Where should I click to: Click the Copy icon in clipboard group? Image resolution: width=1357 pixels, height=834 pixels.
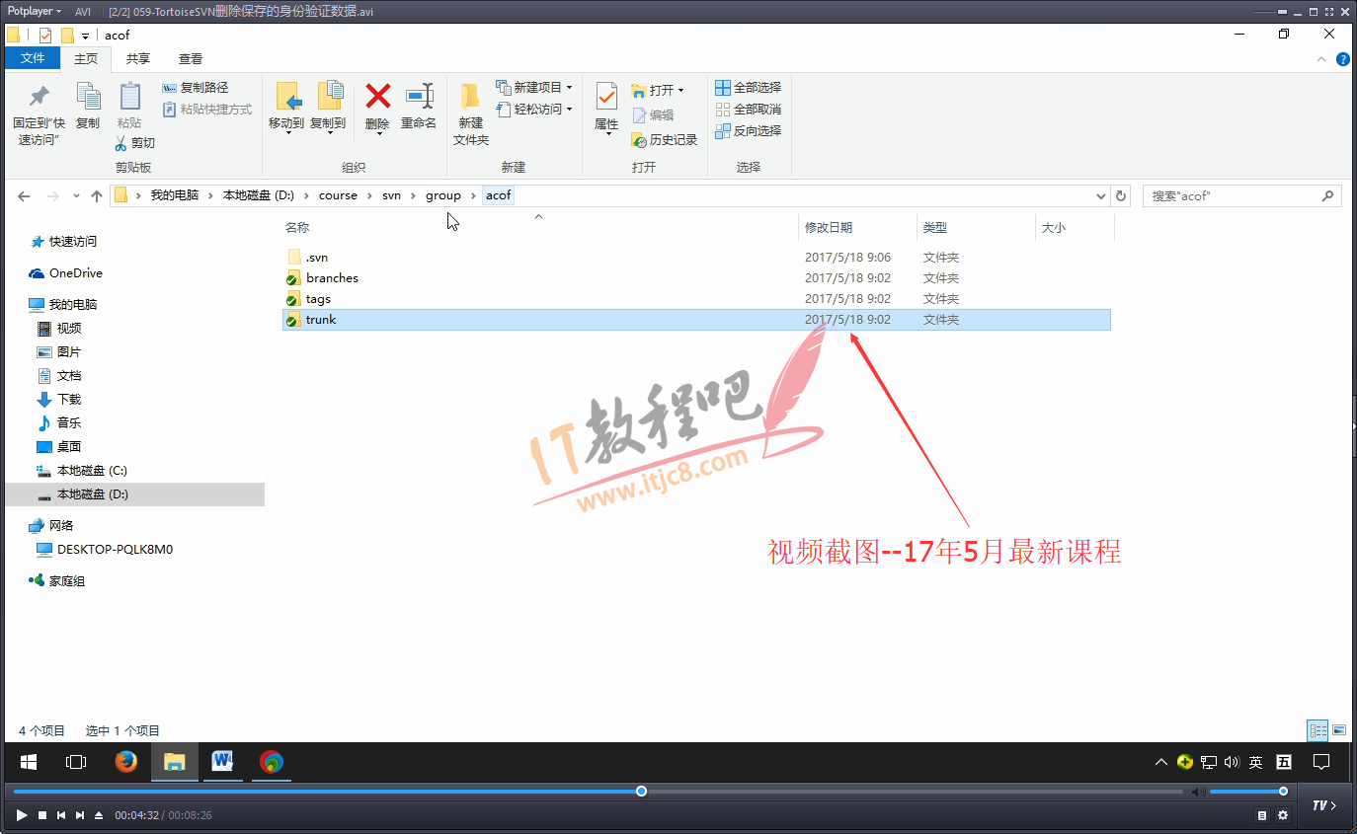(x=88, y=97)
